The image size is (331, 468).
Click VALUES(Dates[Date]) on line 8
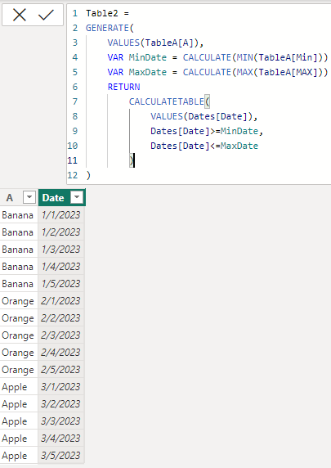point(204,116)
